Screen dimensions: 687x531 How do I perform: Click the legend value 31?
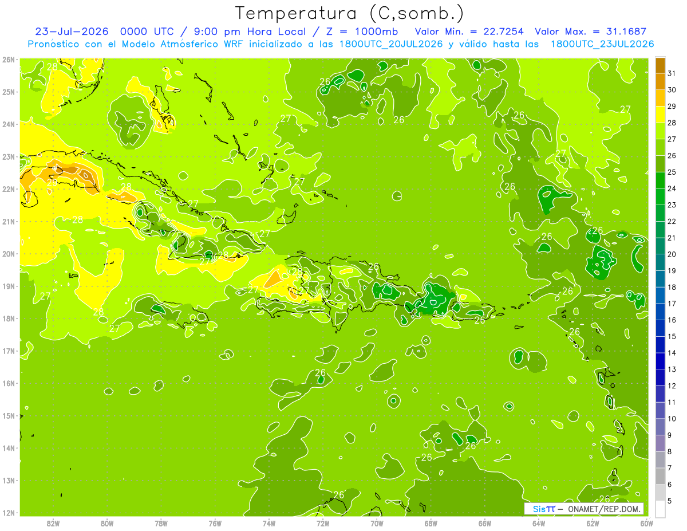672,73
